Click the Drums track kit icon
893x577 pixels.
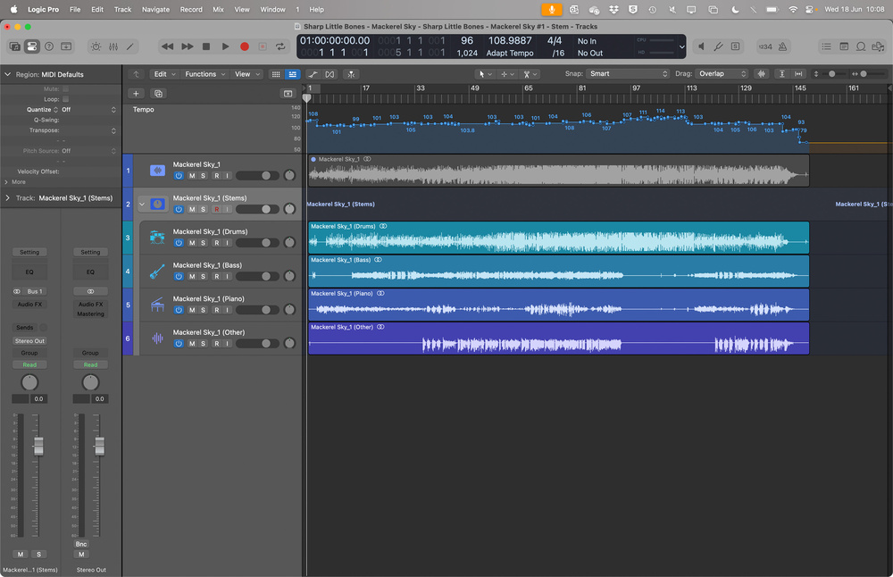point(157,238)
